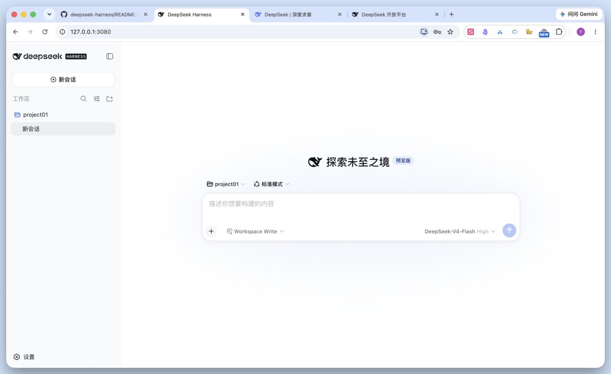Open the Y profile avatar

580,32
